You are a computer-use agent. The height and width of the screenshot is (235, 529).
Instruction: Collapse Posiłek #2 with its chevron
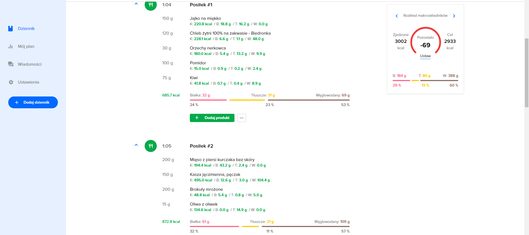pos(136,145)
